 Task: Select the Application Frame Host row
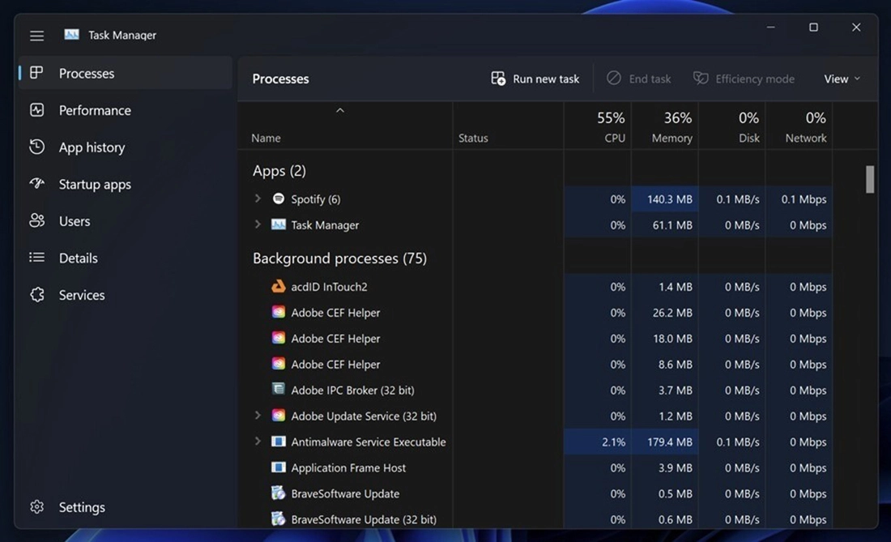(535, 467)
